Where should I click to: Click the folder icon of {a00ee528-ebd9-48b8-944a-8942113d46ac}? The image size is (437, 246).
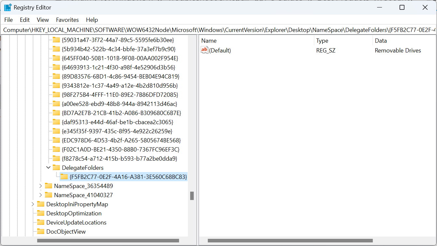tap(56, 104)
